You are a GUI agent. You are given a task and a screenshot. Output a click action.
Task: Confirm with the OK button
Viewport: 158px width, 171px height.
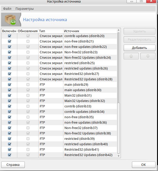pos(144,165)
